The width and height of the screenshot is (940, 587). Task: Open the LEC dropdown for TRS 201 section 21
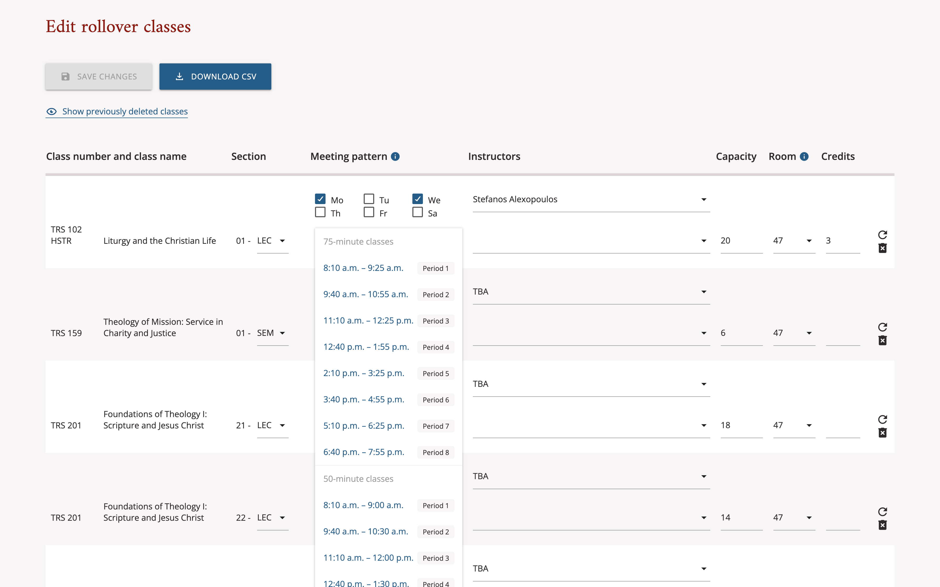point(272,426)
